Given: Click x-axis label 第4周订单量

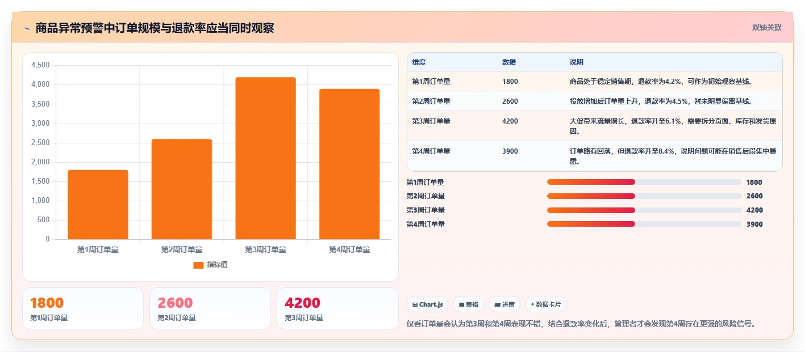Looking at the screenshot, I should pyautogui.click(x=349, y=249).
